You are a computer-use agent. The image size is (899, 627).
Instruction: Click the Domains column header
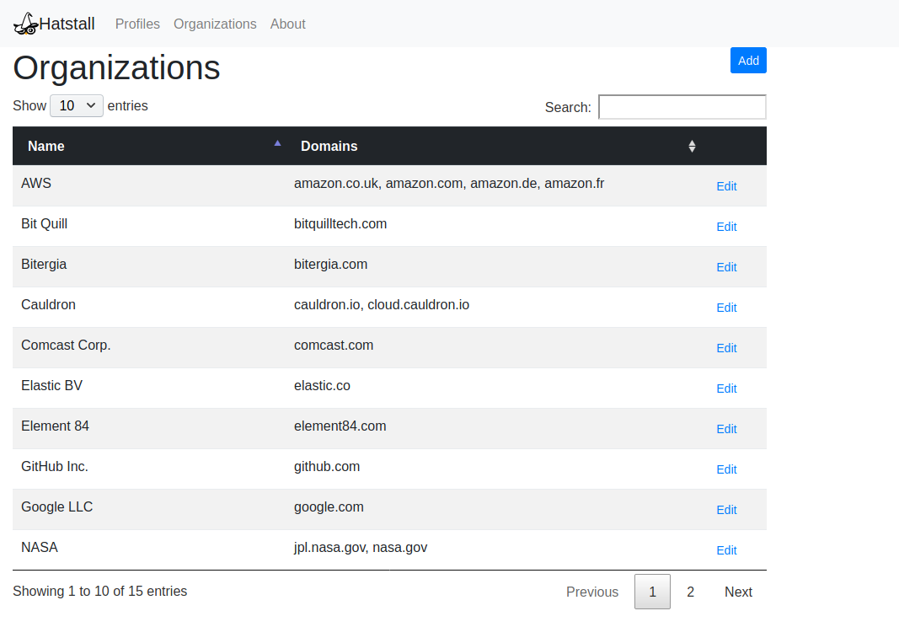pyautogui.click(x=493, y=146)
